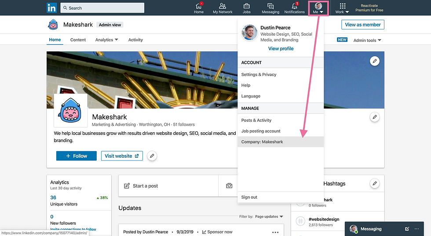431x236 pixels.
Task: Click Sponsor now link
Action: 217,232
